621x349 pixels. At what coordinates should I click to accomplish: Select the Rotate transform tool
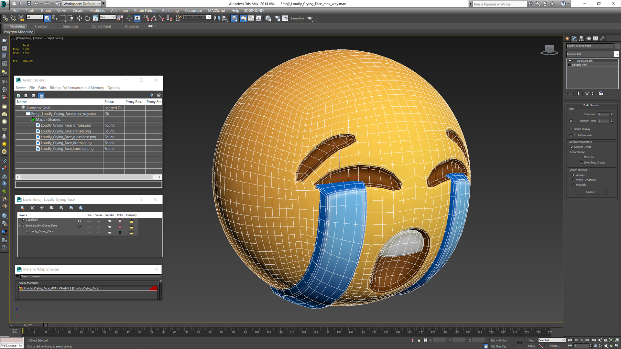click(87, 18)
